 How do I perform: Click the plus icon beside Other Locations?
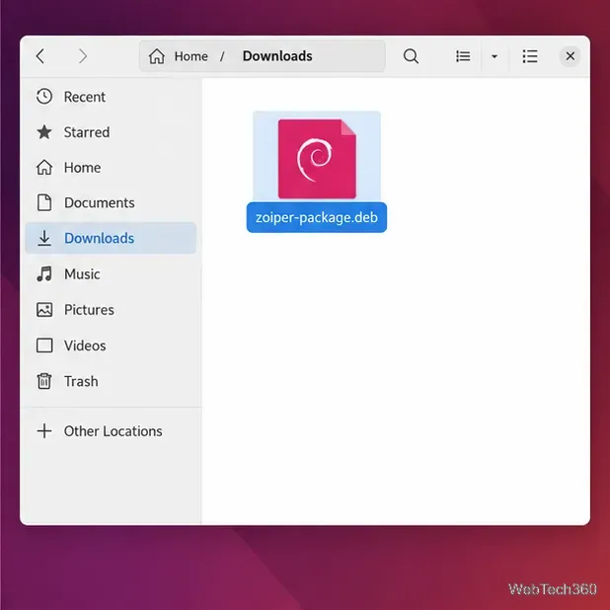44,431
